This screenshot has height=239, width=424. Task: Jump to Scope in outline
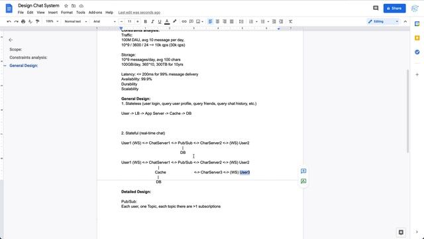[16, 49]
